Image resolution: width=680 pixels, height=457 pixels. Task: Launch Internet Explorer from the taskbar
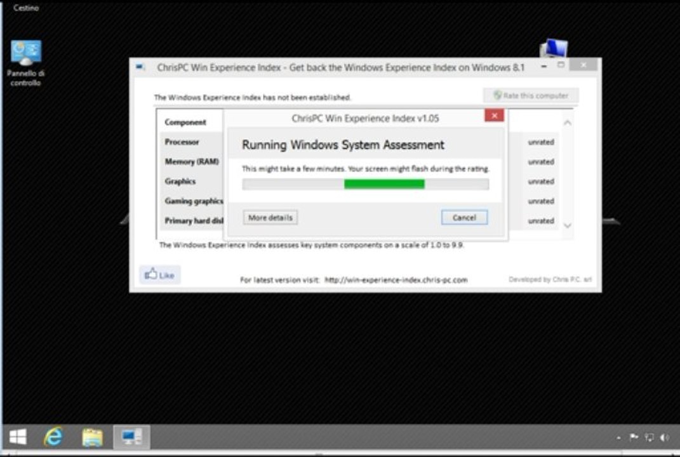pyautogui.click(x=53, y=437)
